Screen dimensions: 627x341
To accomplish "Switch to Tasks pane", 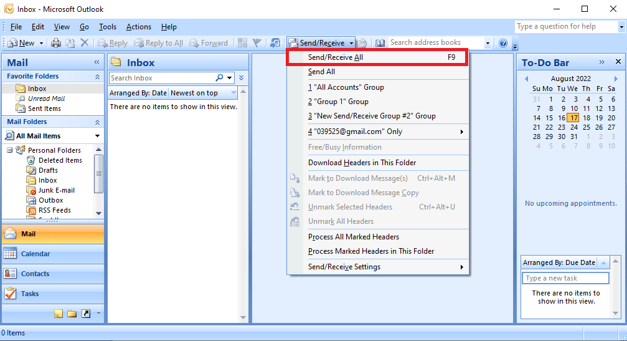I will point(53,294).
